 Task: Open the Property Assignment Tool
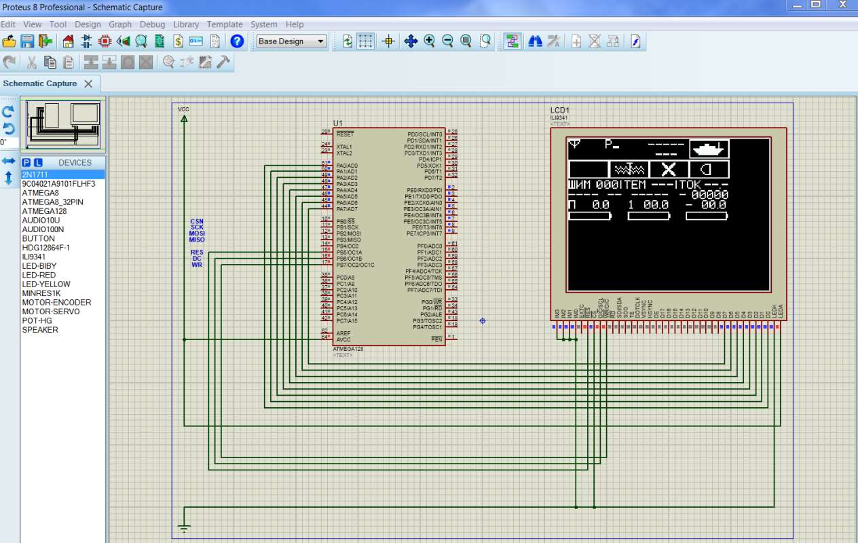(553, 41)
